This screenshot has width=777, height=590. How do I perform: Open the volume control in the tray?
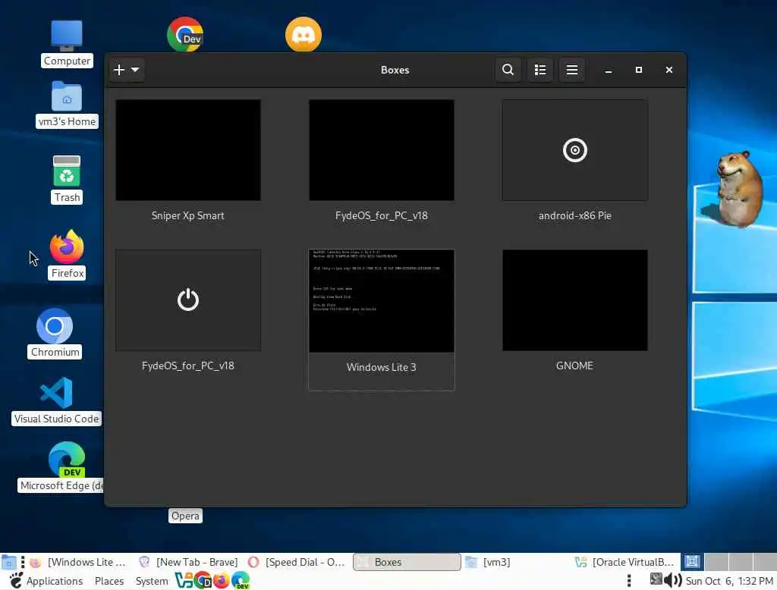pyautogui.click(x=672, y=580)
